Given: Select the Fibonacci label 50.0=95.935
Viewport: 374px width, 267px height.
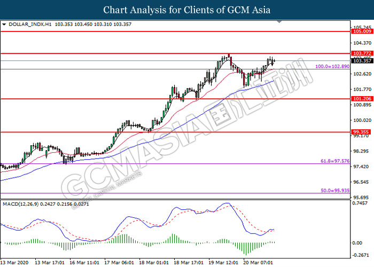Looking at the screenshot, I should 335,191.
